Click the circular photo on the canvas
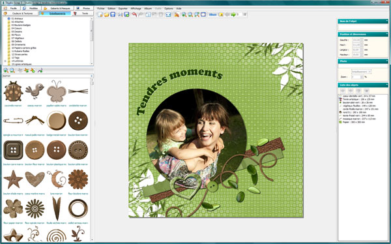391x244 pixels. pyautogui.click(x=197, y=138)
